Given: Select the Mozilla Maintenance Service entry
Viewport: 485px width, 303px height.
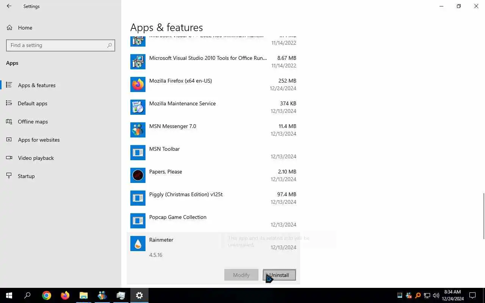Looking at the screenshot, I should (213, 107).
